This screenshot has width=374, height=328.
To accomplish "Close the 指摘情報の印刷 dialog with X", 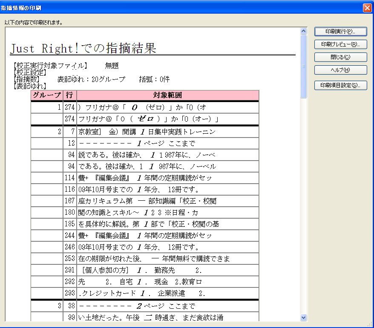I will tap(367, 8).
